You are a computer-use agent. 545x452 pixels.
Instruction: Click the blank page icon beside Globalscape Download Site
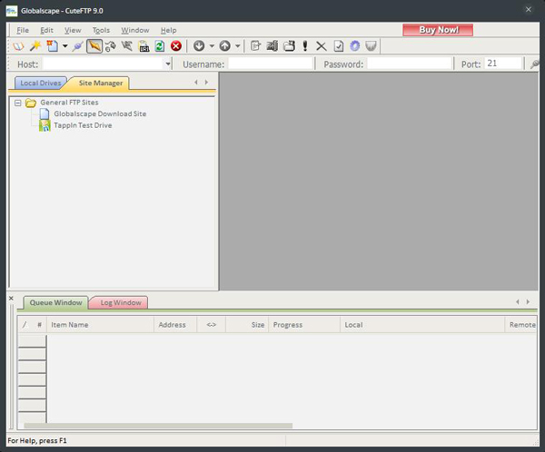coord(45,114)
